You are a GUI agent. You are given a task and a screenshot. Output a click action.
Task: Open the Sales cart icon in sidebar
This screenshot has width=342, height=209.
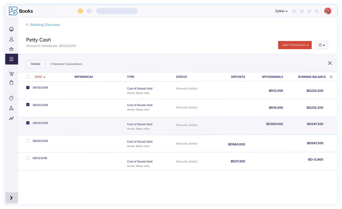tap(11, 74)
